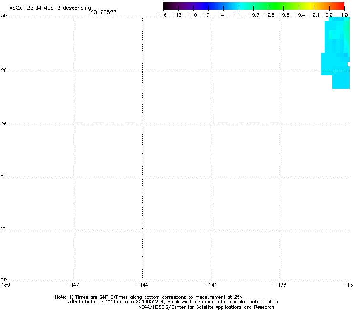Click the -16 label on the color scale

(162, 15)
